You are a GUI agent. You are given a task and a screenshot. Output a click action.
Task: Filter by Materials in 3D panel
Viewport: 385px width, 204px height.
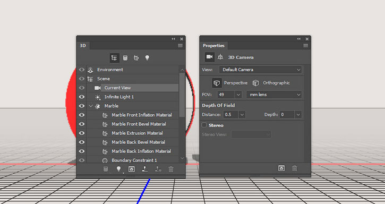tap(136, 58)
